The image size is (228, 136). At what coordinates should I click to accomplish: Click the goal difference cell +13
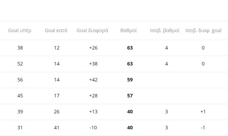point(93,112)
